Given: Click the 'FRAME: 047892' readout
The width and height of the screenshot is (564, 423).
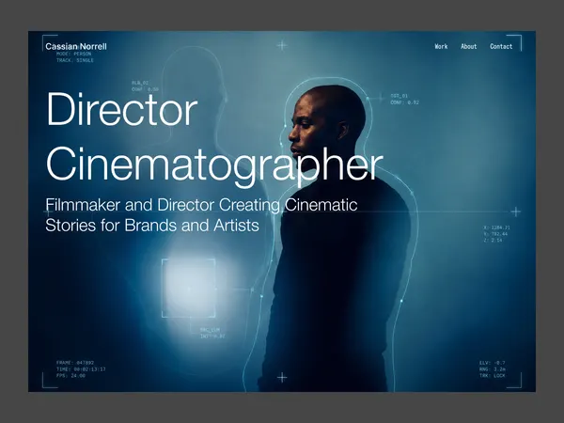Looking at the screenshot, I should pos(75,363).
